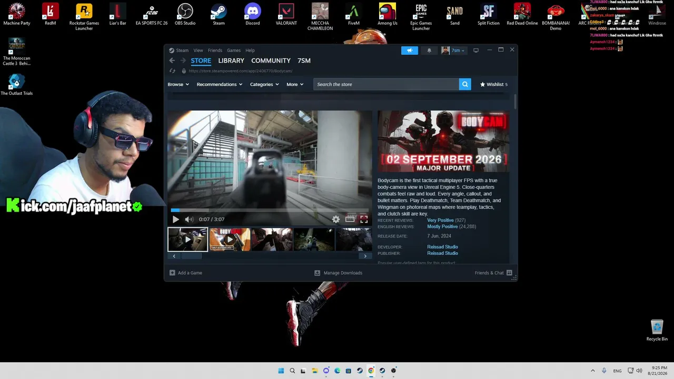The width and height of the screenshot is (674, 379).
Task: Click the trailer video progress bar
Action: 270,210
